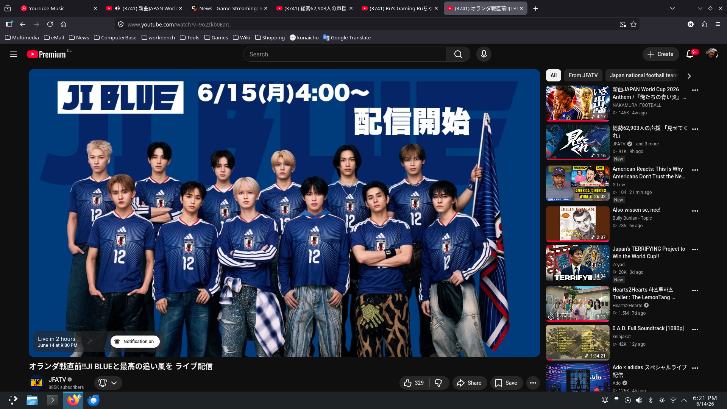Open the YouTube guide hamburger menu
This screenshot has width=727, height=409.
click(14, 54)
